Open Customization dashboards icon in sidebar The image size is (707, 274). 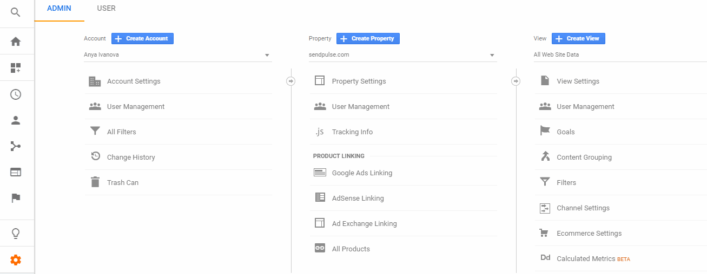16,68
